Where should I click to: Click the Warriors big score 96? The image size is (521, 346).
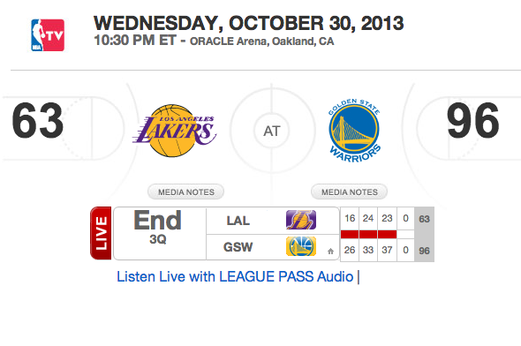(x=472, y=121)
